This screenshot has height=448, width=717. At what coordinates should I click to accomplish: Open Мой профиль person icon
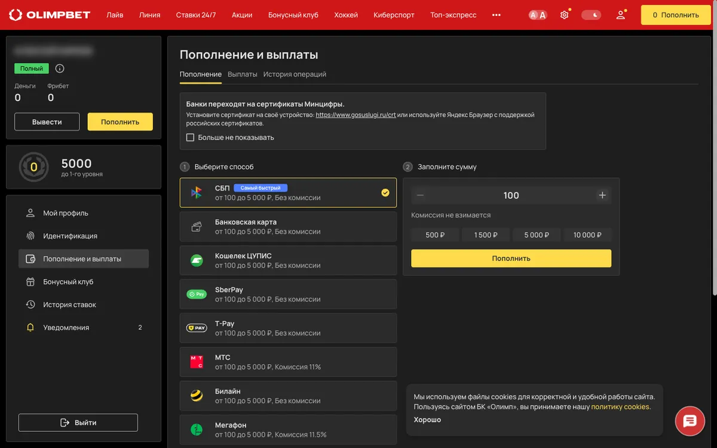tap(30, 213)
